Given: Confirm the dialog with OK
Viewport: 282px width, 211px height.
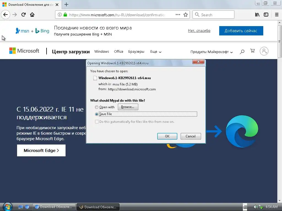Looking at the screenshot, I should pyautogui.click(x=167, y=136).
